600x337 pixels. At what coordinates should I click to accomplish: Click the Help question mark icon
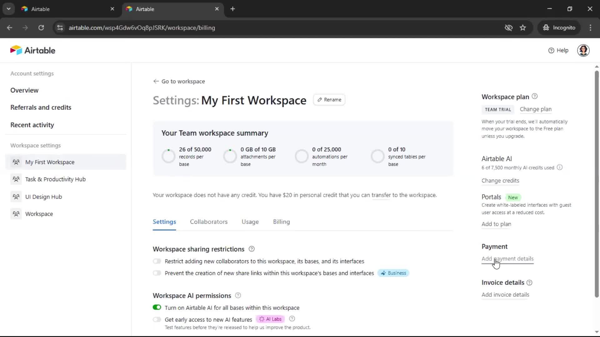click(551, 50)
